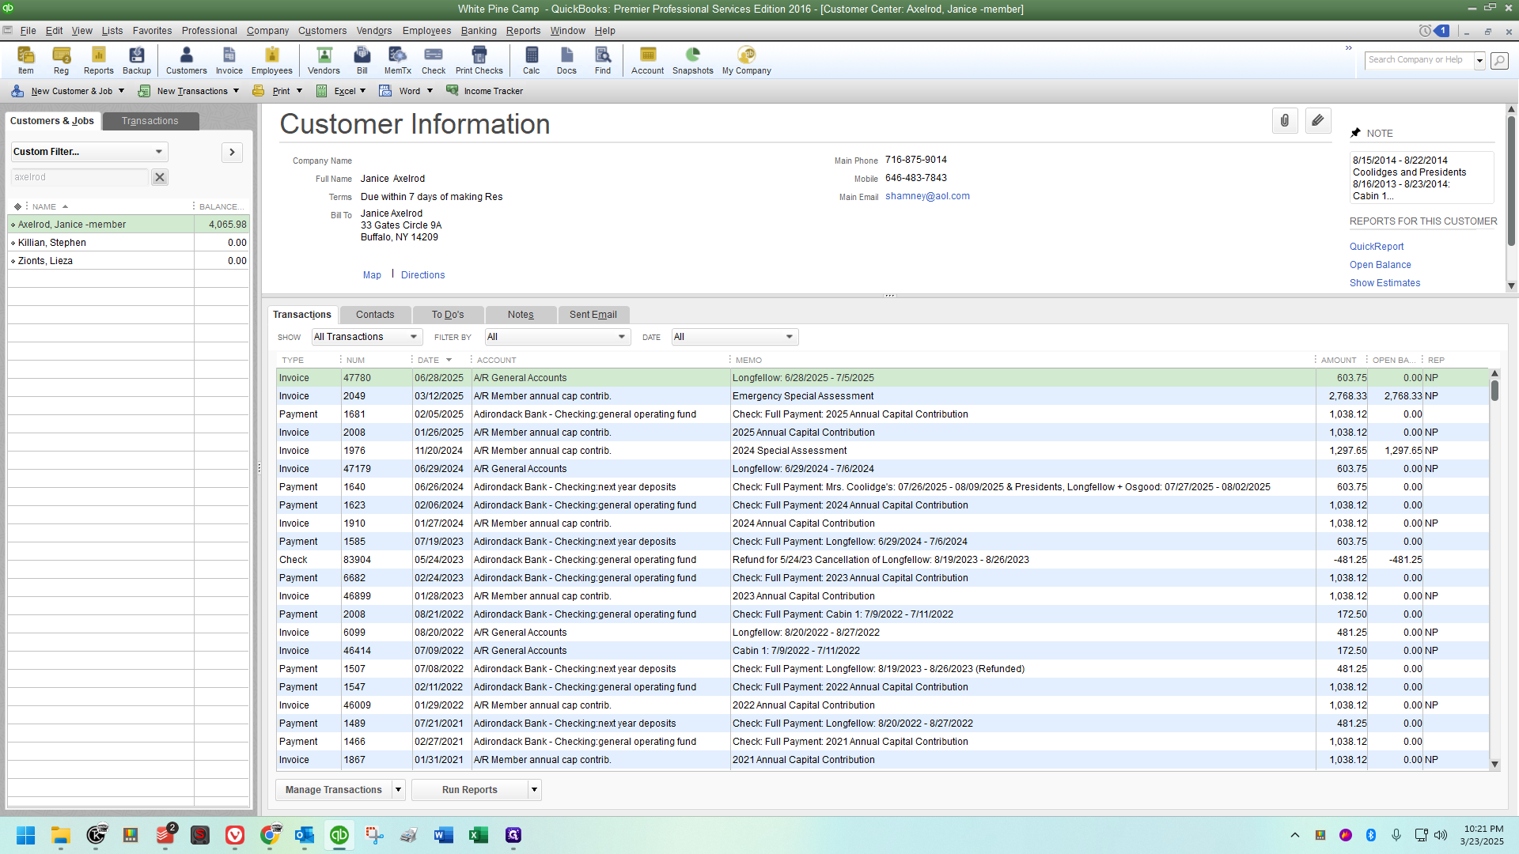Open the FILTER BY dropdown

[x=558, y=337]
